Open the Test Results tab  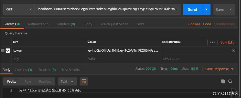(x=71, y=70)
